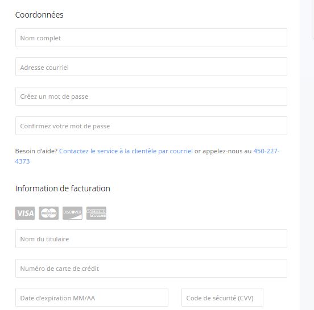
Task: Click the 450-227-4373 phone number link
Action: coord(266,151)
